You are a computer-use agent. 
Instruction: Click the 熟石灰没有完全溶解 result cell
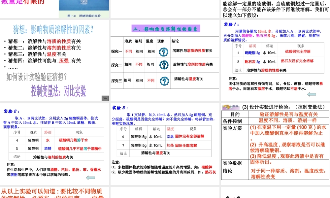pos(297,61)
